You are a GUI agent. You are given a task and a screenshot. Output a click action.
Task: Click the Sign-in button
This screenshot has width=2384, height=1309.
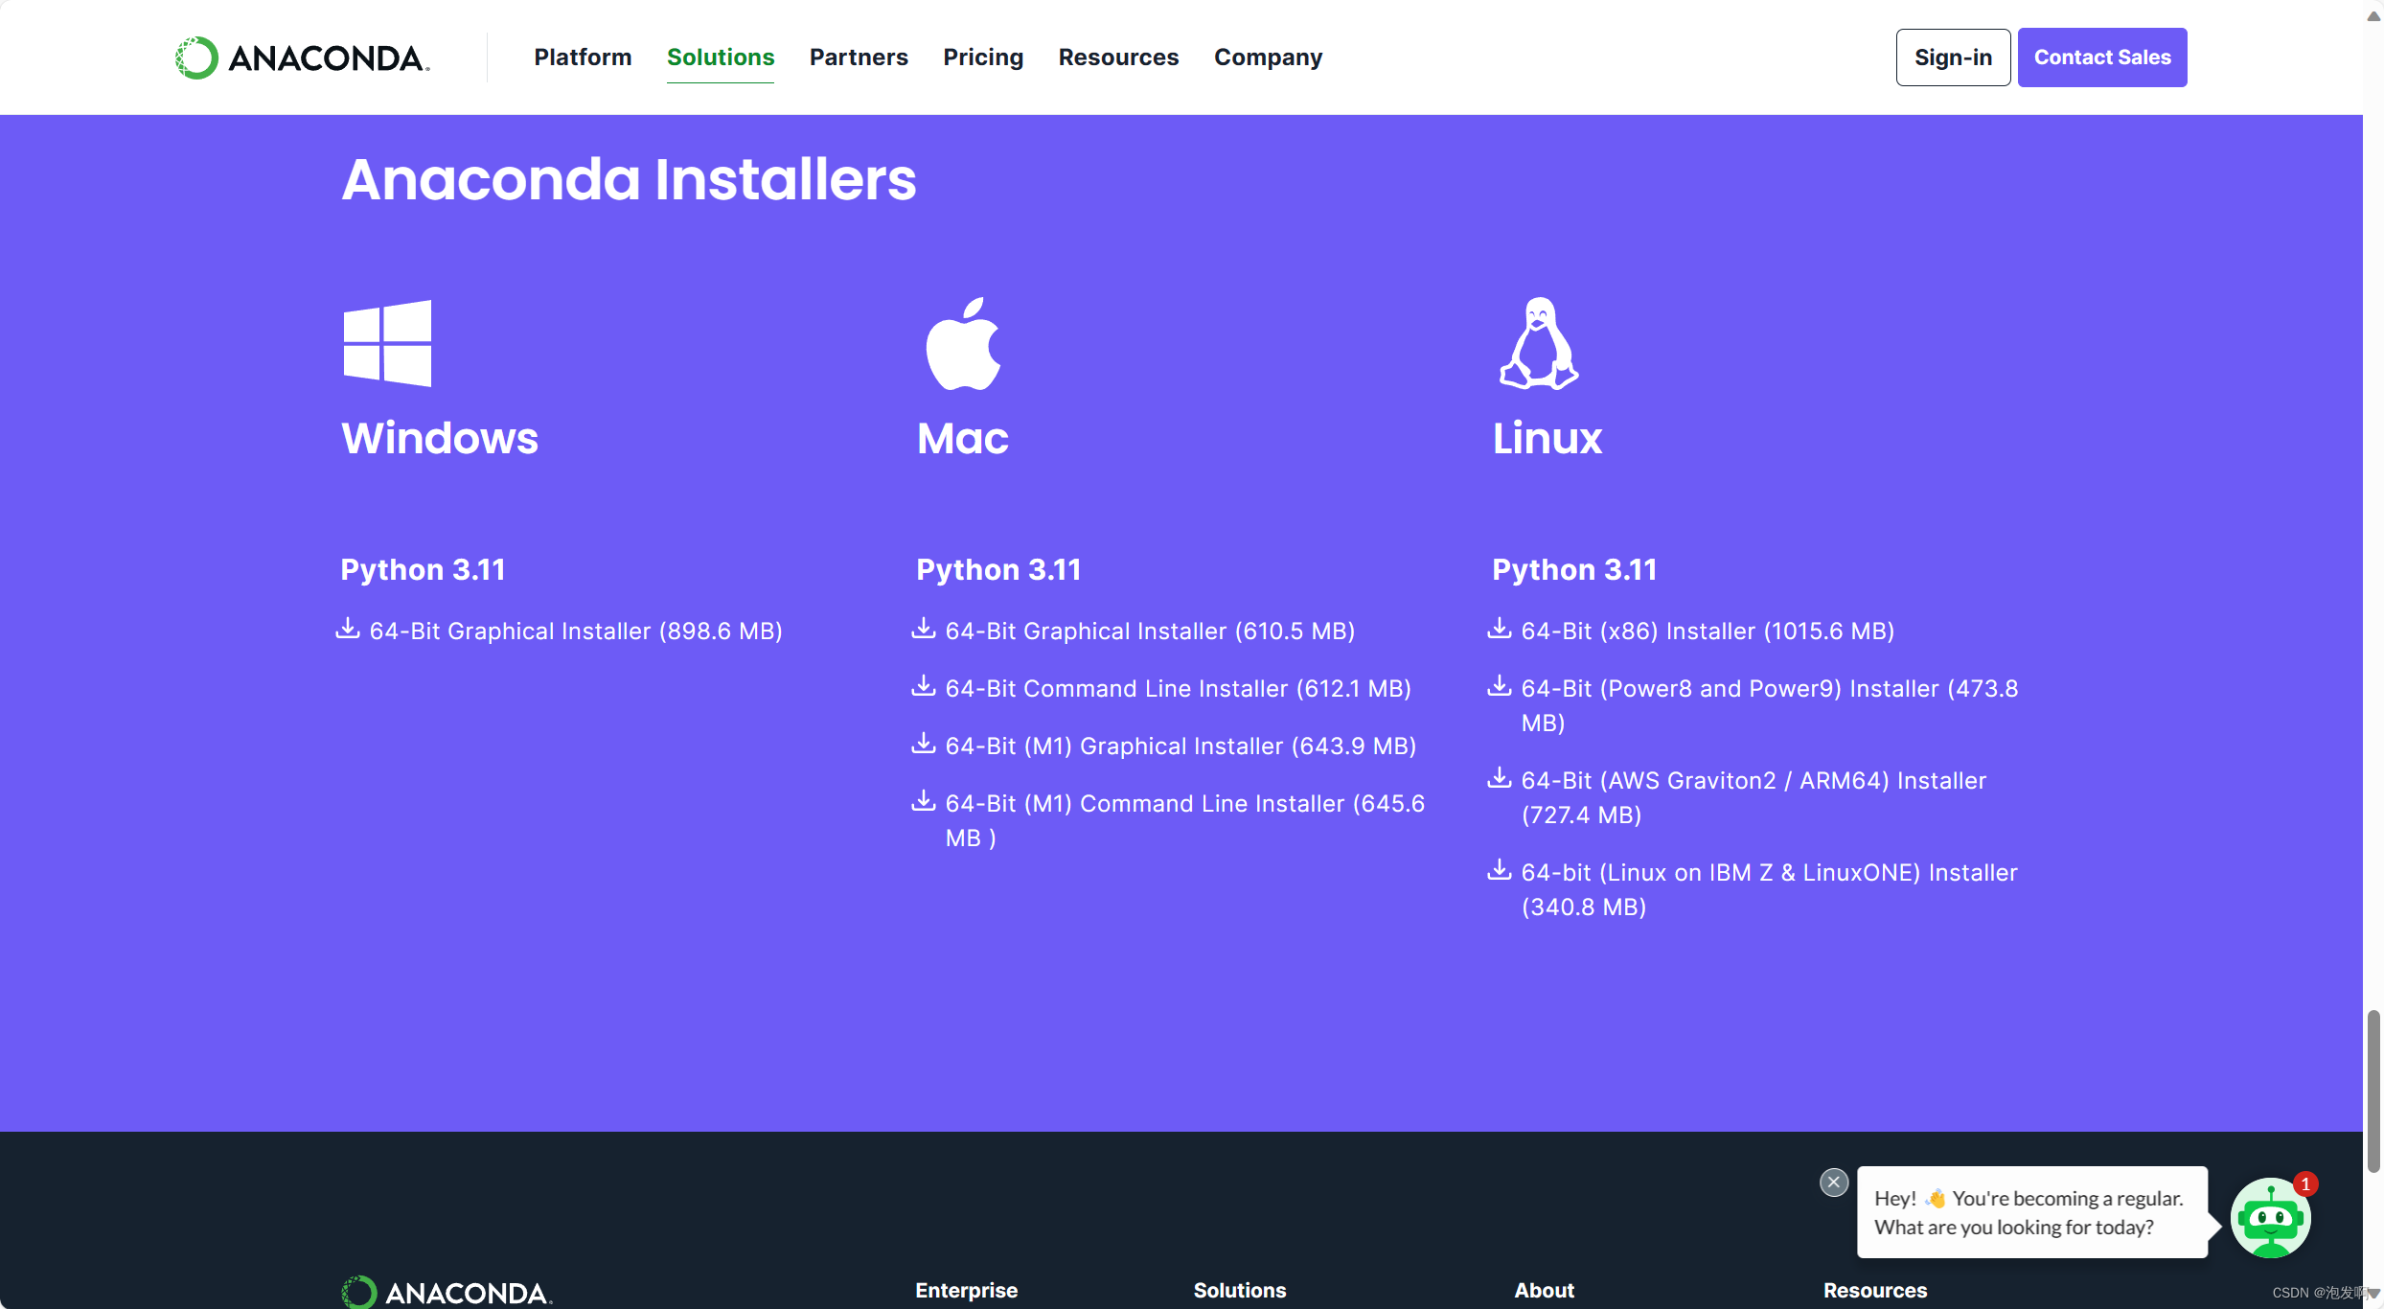click(x=1953, y=57)
